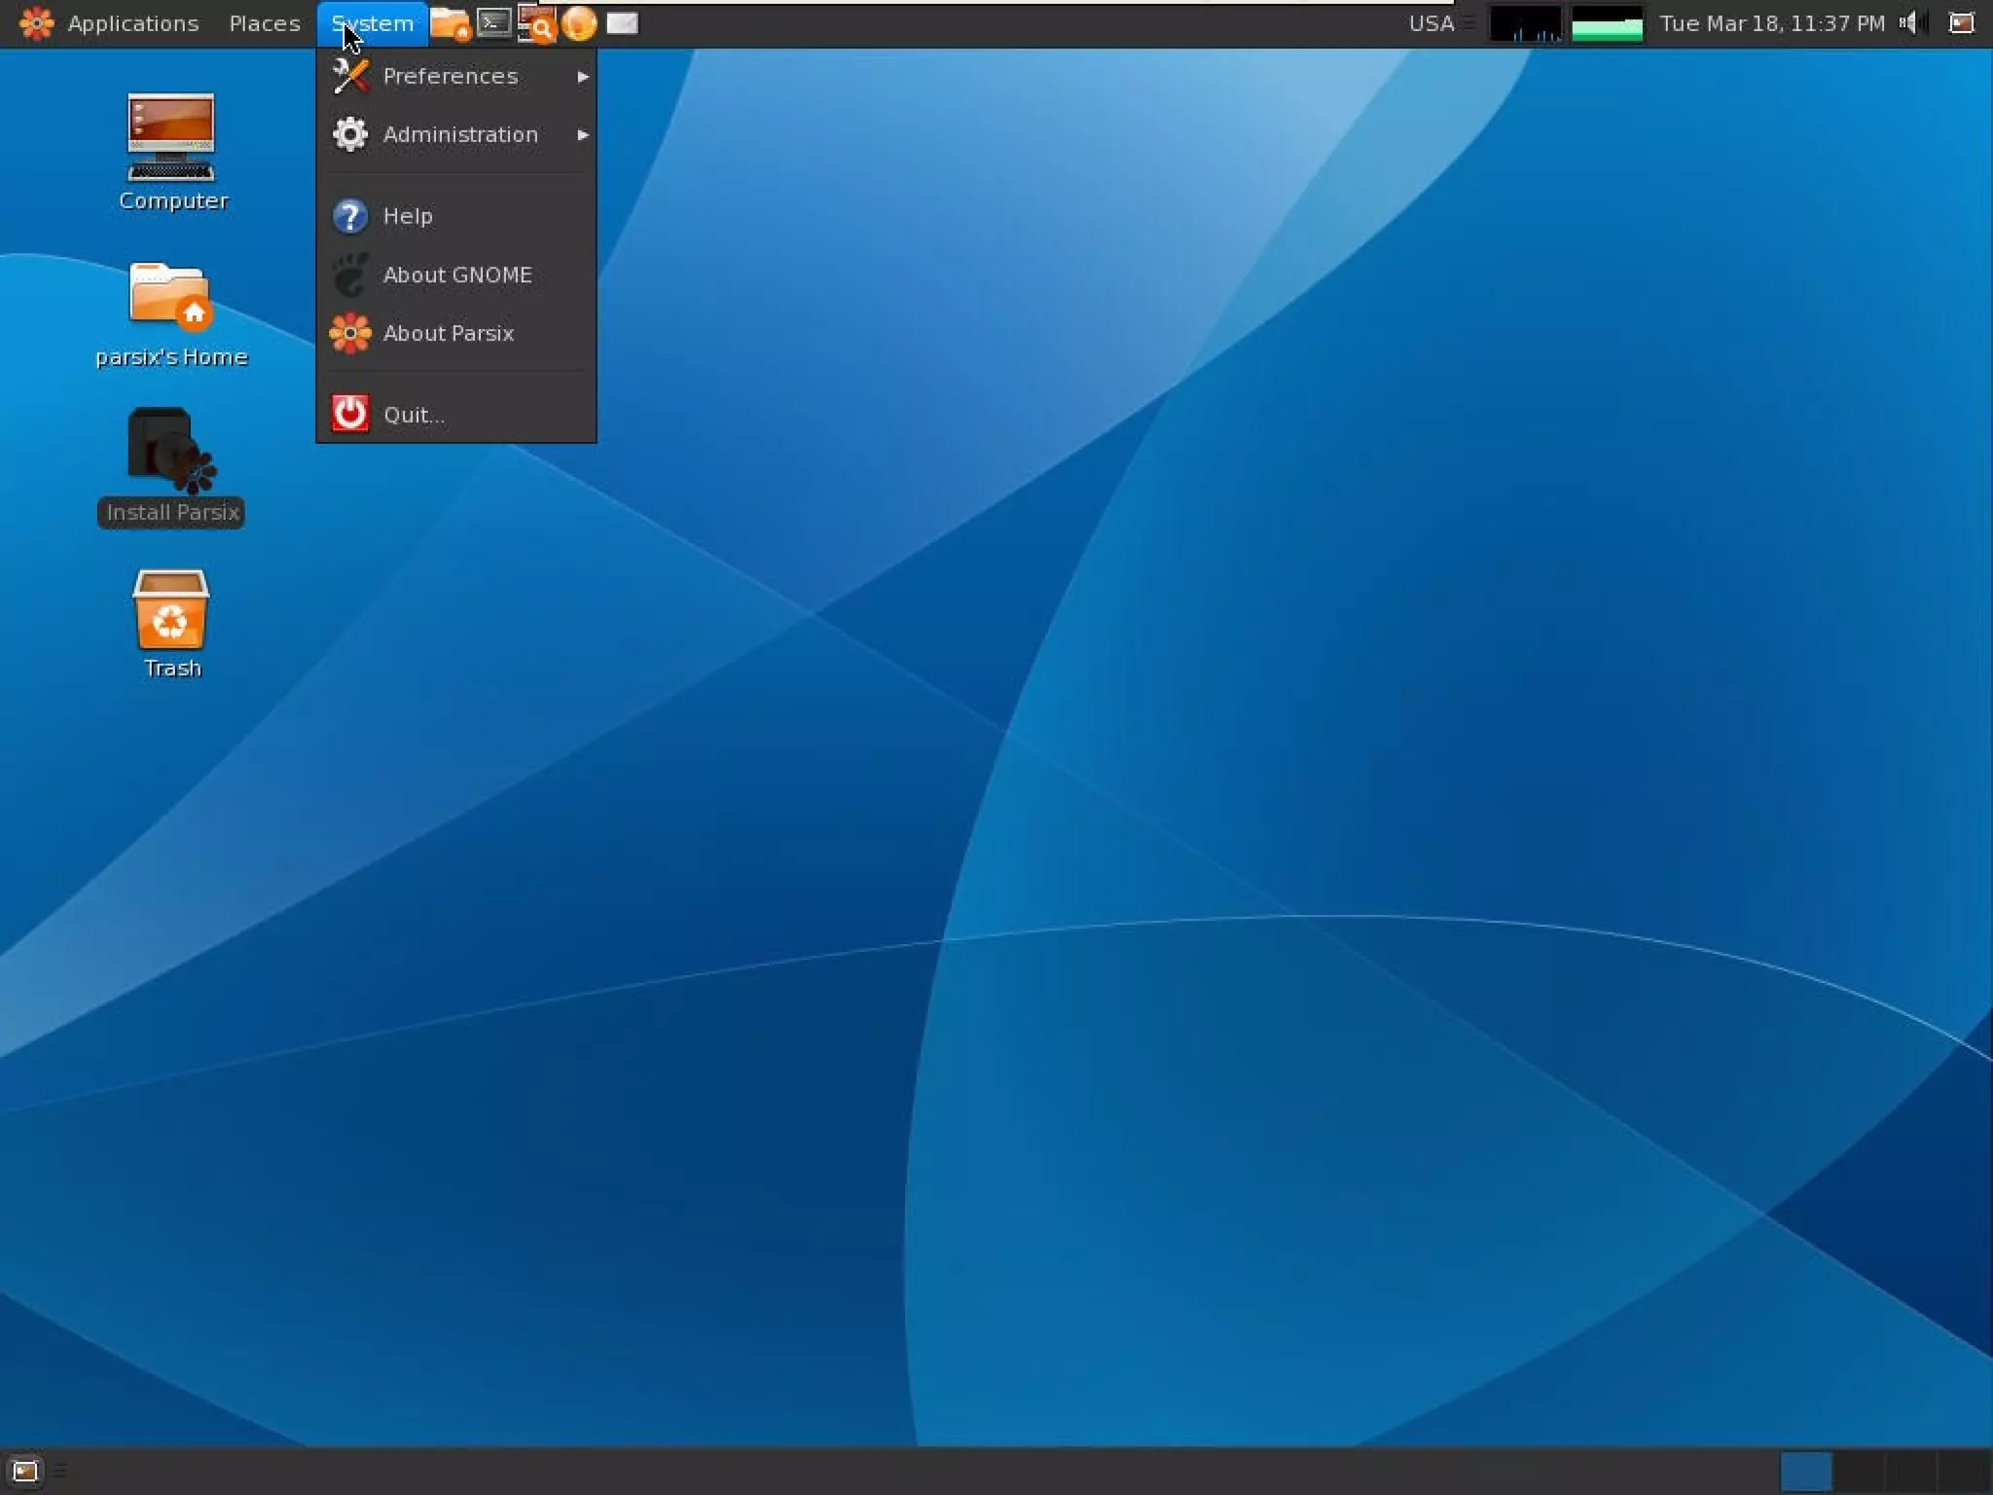Open Help from the System menu
This screenshot has height=1495, width=1993.
click(407, 216)
